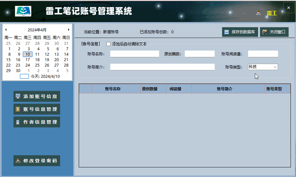The image size is (296, 177).
Task: Click the book logo icon in header
Action: [x=23, y=11]
